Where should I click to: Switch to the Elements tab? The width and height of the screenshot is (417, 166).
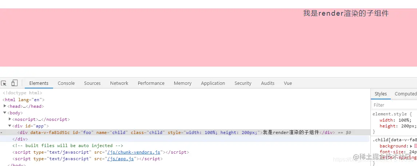coord(39,83)
